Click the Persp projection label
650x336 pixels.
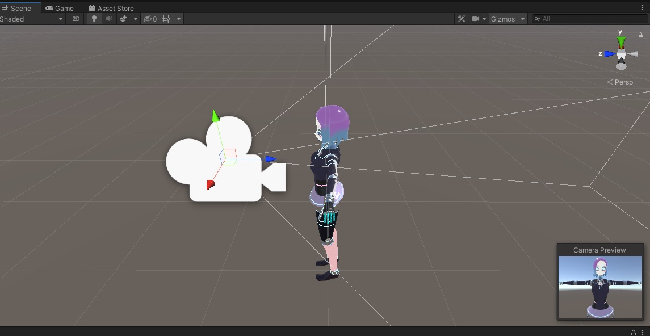click(x=623, y=82)
